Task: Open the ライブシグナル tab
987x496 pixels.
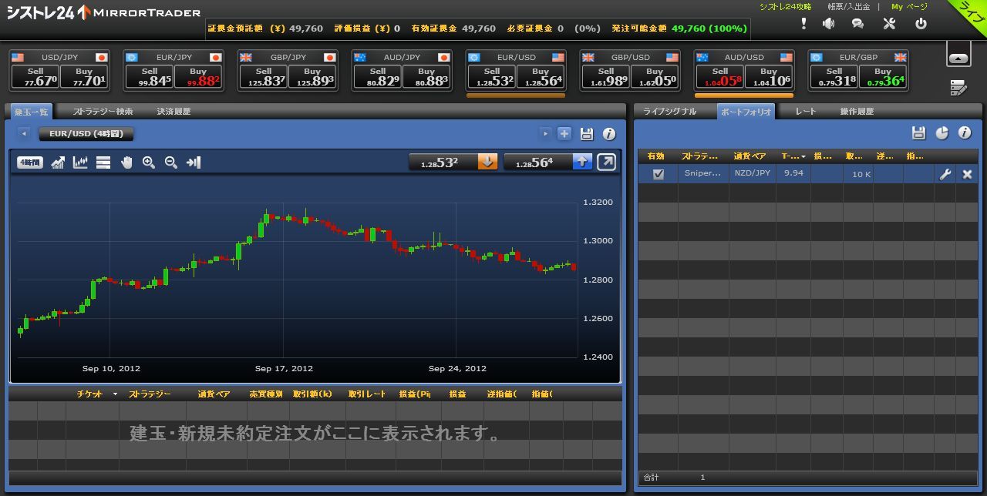Action: point(669,112)
